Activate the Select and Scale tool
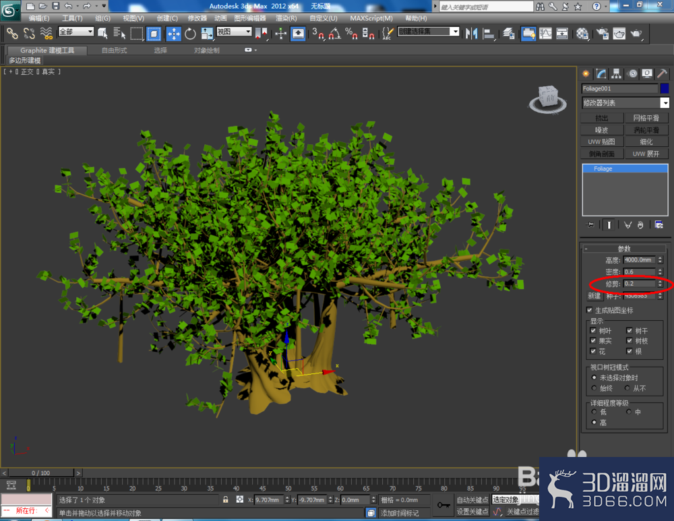674x521 pixels. (207, 33)
